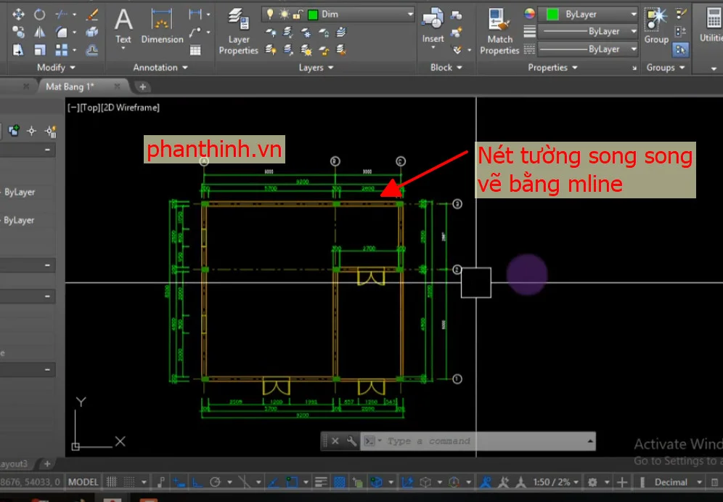Open workspace switching gear in status bar
The height and width of the screenshot is (502, 723).
(x=592, y=482)
